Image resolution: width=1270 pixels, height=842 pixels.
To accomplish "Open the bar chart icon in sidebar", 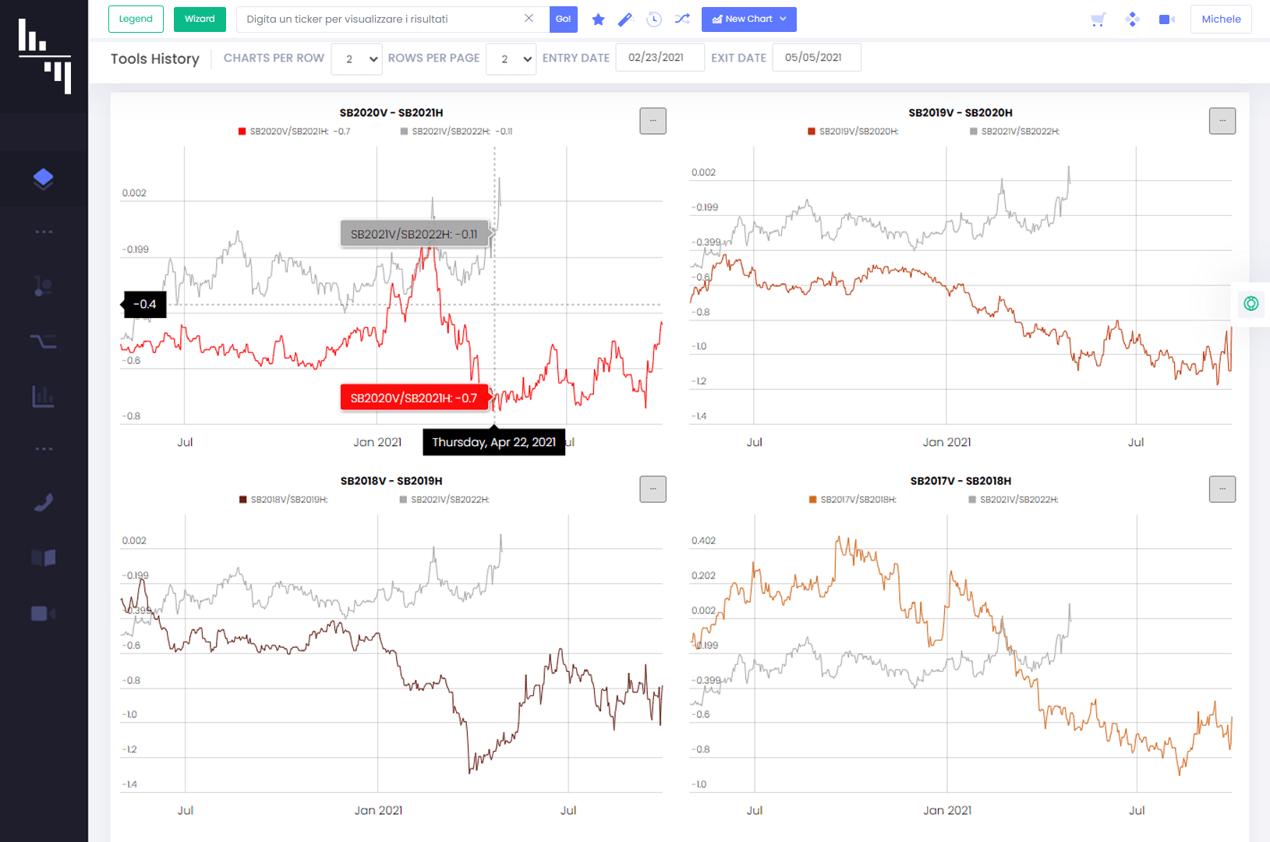I will 44,397.
